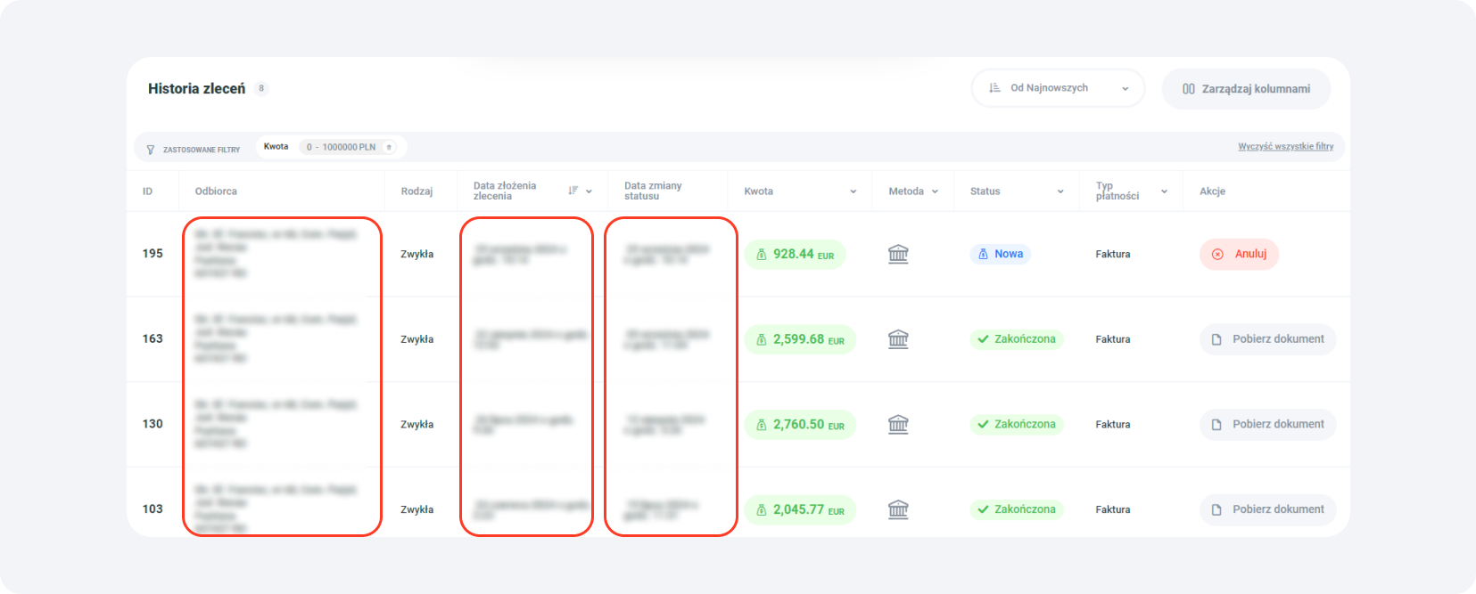1476x594 pixels.
Task: Click the Nowa status badge
Action: 1000,255
